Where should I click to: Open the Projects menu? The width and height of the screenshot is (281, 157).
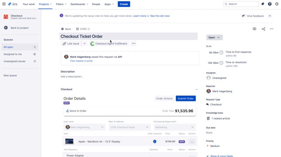tap(45, 4)
